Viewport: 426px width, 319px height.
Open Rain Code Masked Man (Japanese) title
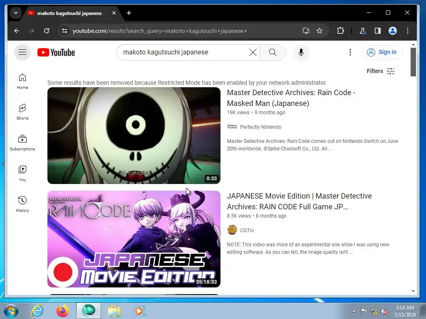pyautogui.click(x=291, y=98)
